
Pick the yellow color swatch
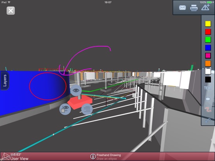(x=208, y=24)
